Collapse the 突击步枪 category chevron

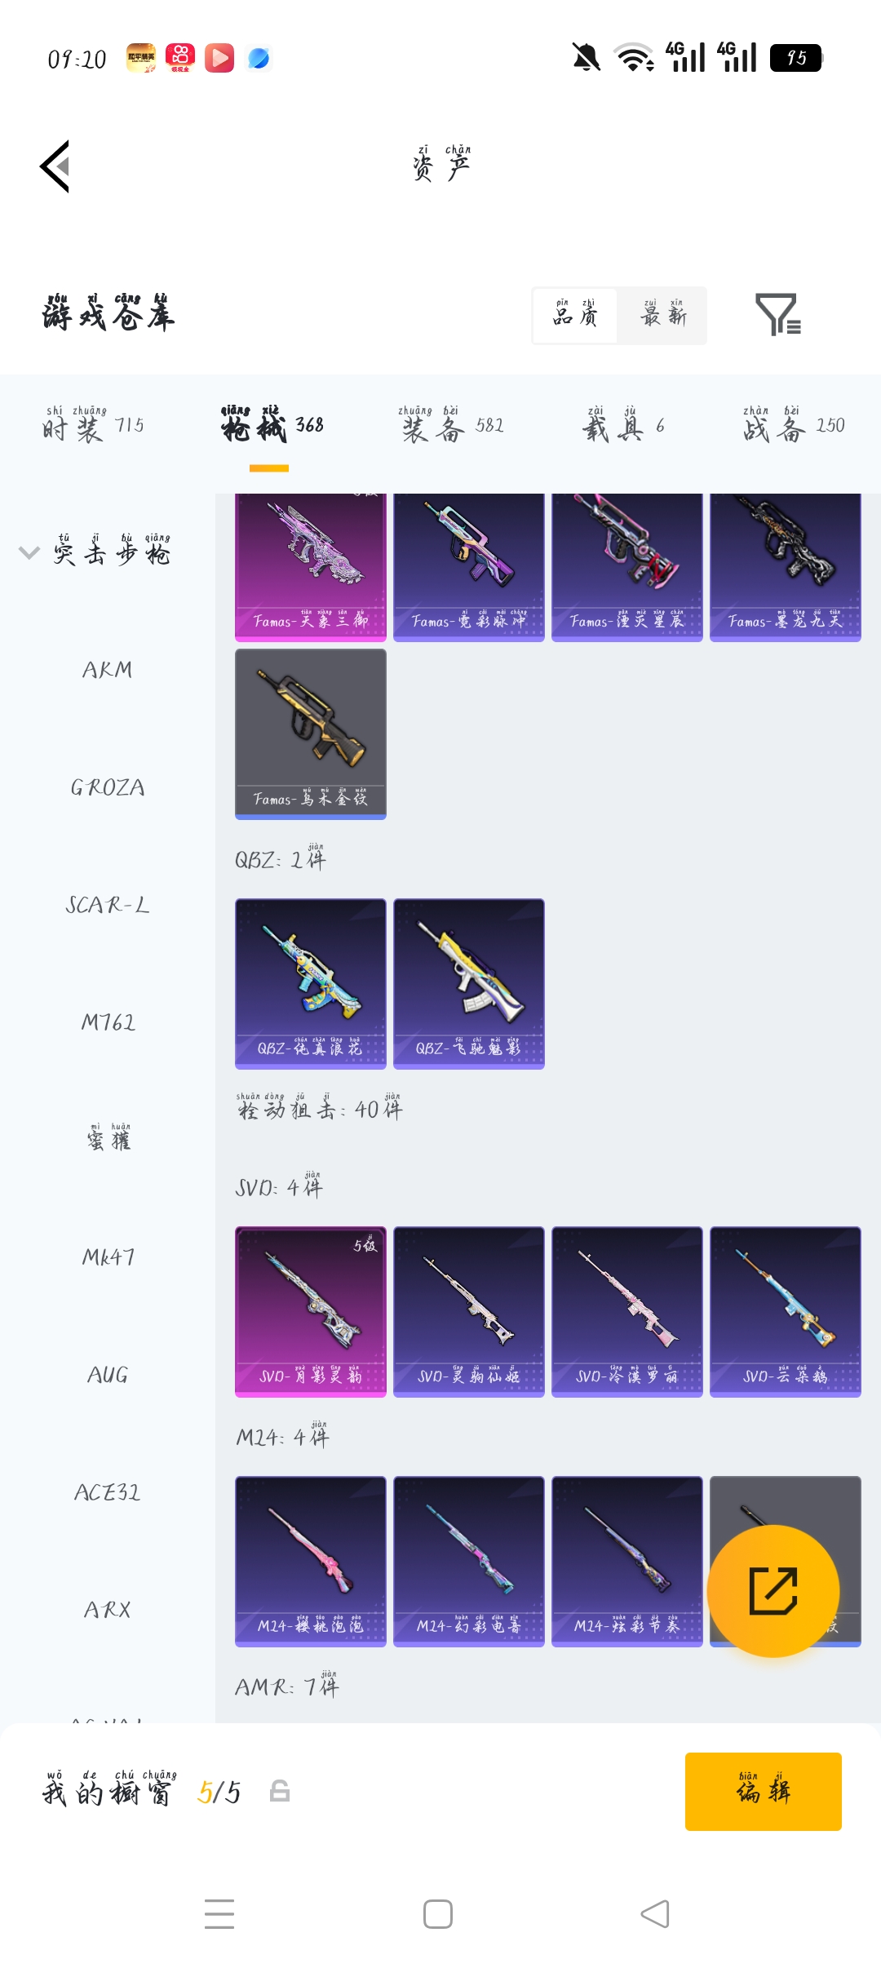tap(29, 552)
